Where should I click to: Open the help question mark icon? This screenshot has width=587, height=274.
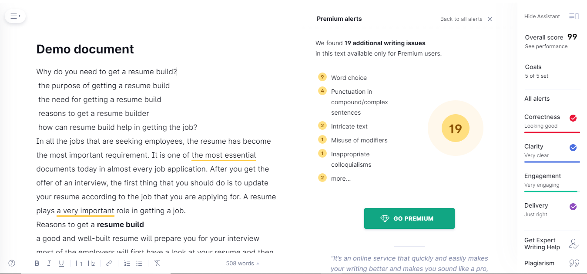[x=12, y=263]
